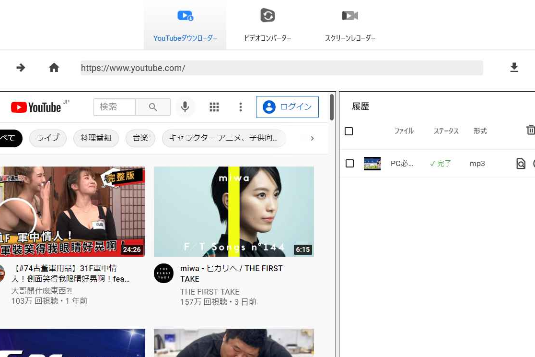Screen dimensions: 535x357
Task: Open the 【#74古董軍用品】 video title
Action: click(70, 274)
